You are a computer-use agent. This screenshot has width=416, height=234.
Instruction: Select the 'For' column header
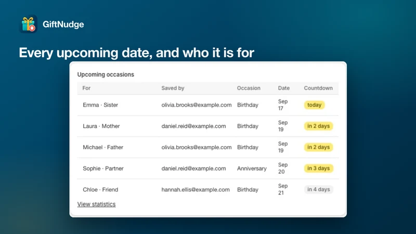86,88
